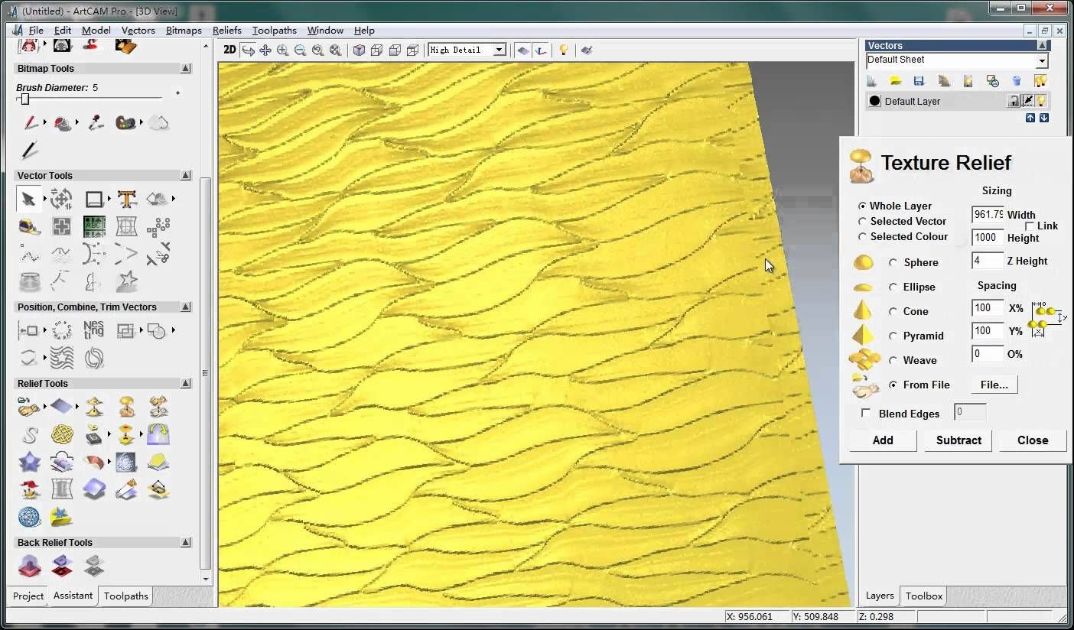Viewport: 1074px width, 630px height.
Task: Switch to the Toolpaths tab
Action: (126, 596)
